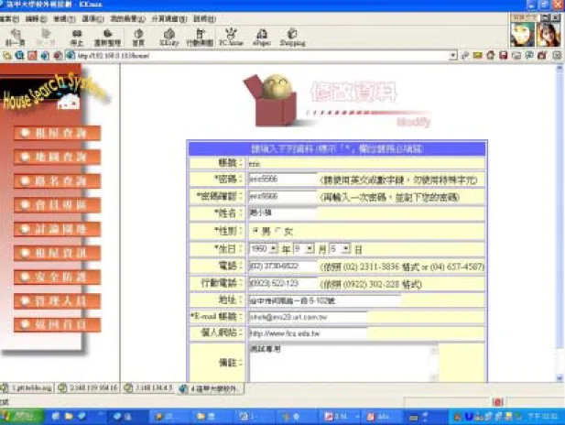This screenshot has height=425, width=565.
Task: Click the 地圖查詢 sidebar button
Action: tap(58, 157)
